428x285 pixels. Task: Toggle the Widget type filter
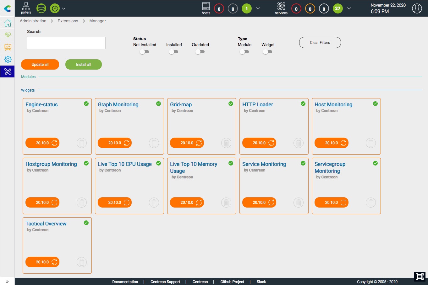click(x=267, y=52)
